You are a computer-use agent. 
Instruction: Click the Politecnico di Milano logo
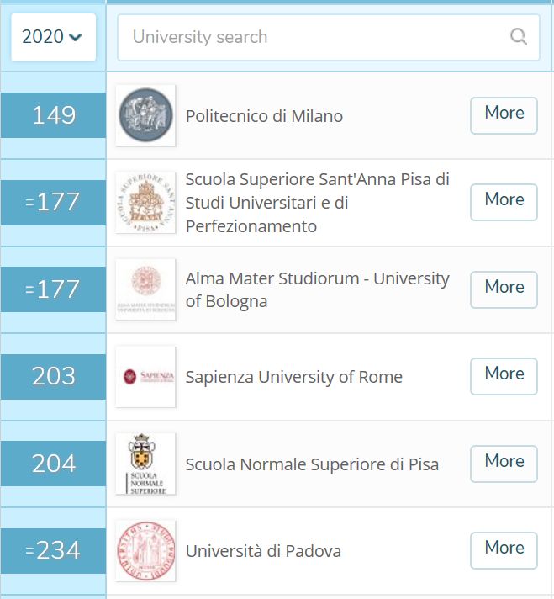[x=145, y=115]
